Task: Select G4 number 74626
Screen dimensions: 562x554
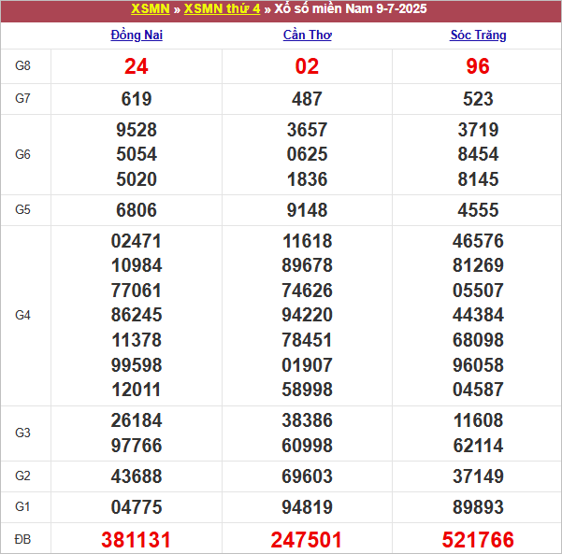Action: click(307, 290)
